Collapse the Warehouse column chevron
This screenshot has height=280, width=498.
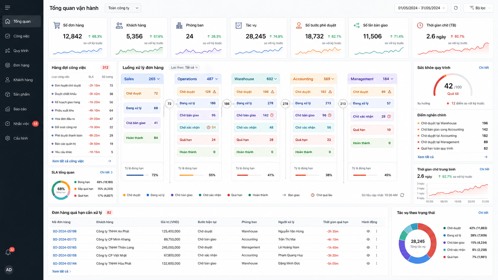(276, 79)
